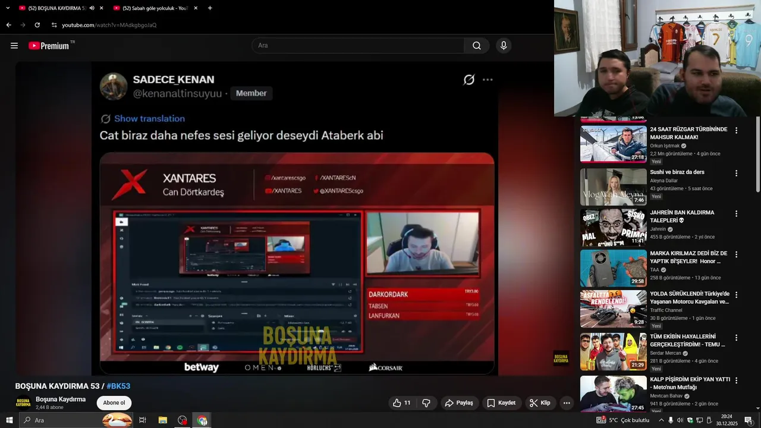Click the browser address bar URL

click(x=109, y=25)
